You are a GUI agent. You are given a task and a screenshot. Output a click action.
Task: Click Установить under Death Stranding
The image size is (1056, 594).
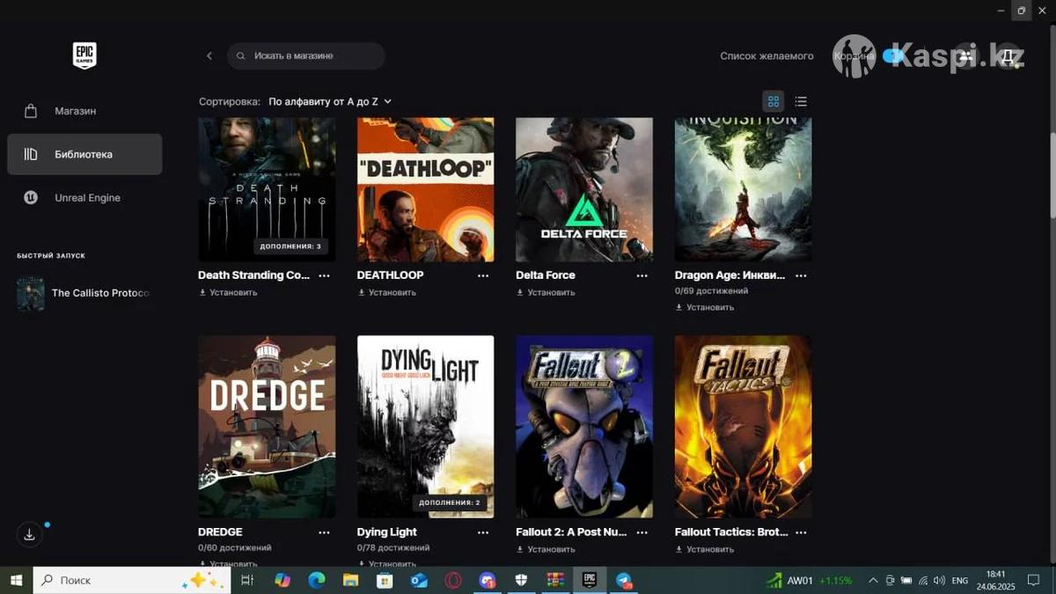click(x=228, y=292)
